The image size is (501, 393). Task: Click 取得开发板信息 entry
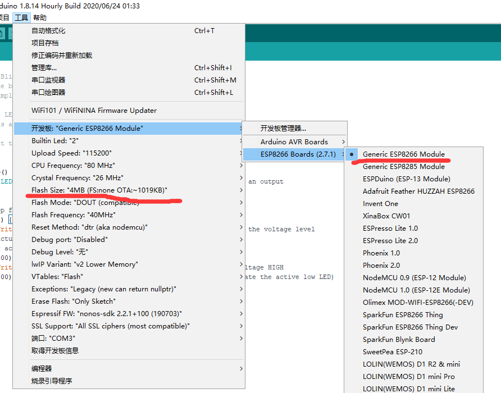pos(129,351)
